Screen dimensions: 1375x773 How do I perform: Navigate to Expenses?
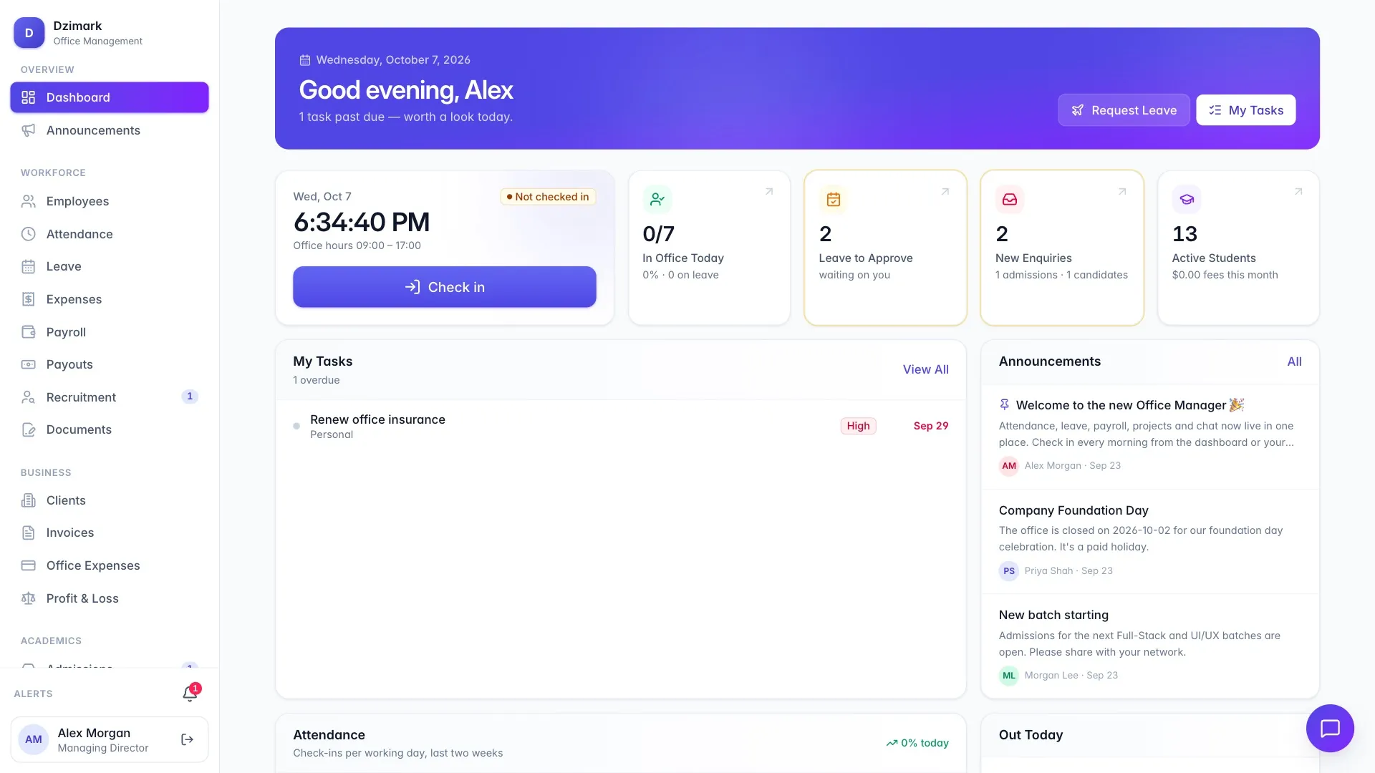click(x=110, y=299)
